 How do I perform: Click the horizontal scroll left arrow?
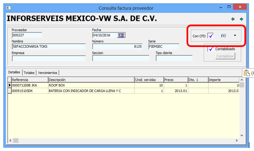pyautogui.click(x=10, y=140)
